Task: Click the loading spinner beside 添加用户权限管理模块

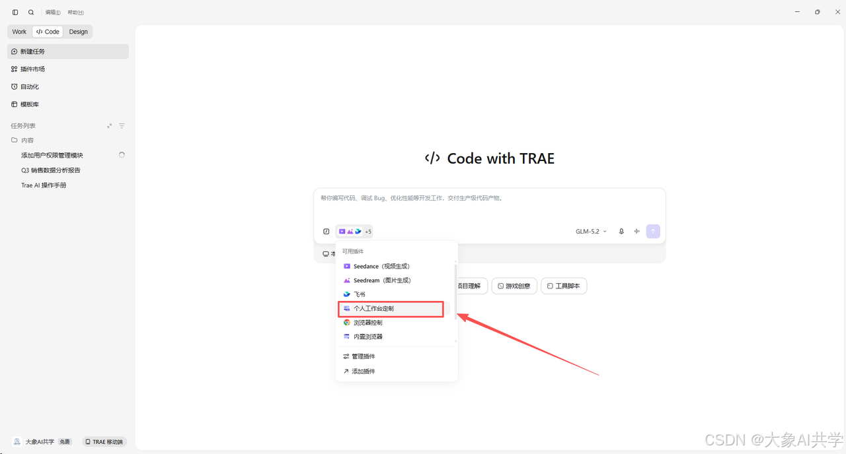Action: 122,155
